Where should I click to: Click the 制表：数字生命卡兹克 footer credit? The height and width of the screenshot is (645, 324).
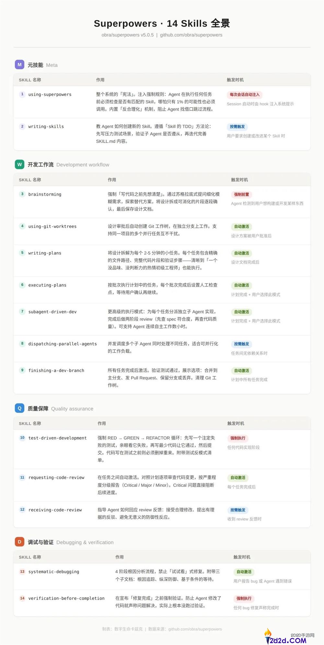122,629
